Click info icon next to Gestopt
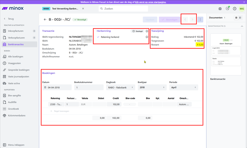 147,31
